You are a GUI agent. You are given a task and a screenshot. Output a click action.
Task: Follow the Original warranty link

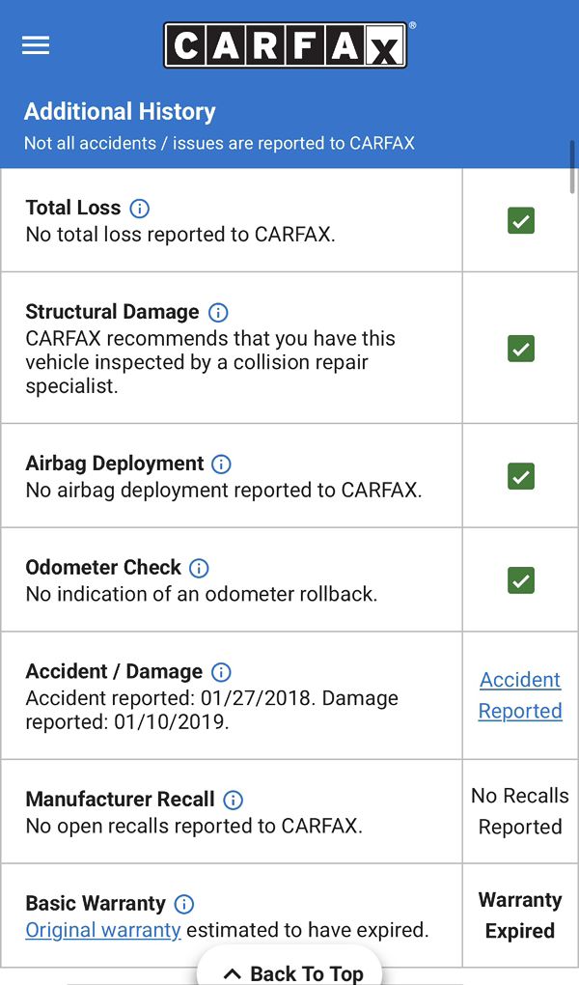(103, 930)
